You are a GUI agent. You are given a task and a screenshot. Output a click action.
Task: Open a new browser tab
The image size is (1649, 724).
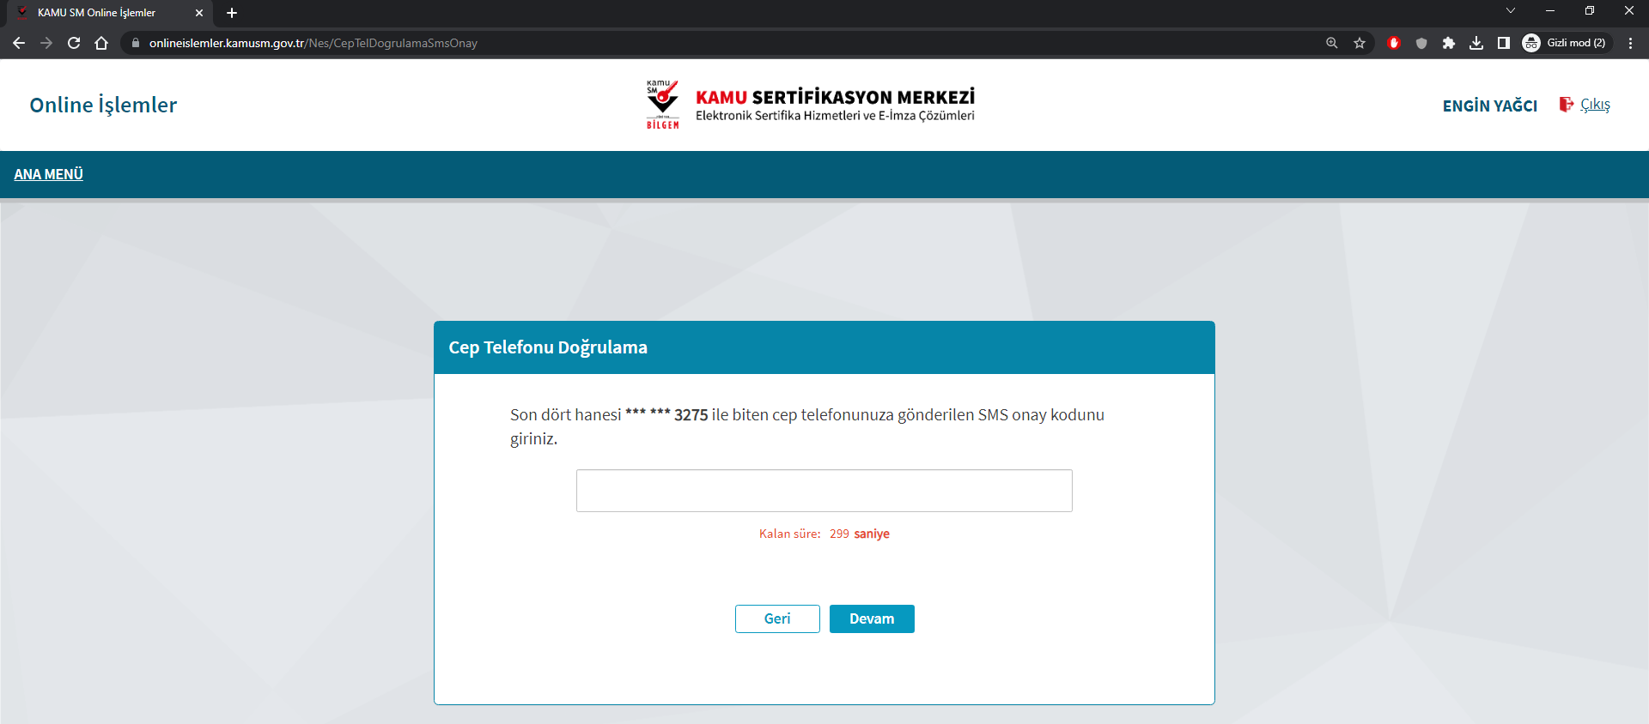[x=232, y=13]
